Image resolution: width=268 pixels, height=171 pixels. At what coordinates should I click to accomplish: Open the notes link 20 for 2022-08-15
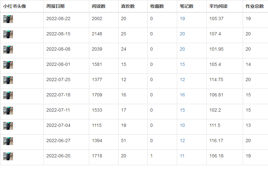click(182, 34)
